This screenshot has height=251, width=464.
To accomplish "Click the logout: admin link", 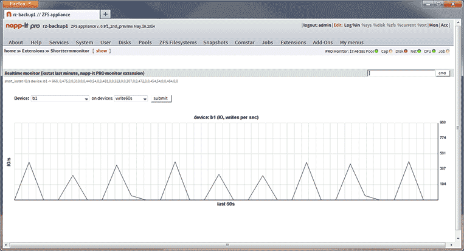I will [317, 25].
